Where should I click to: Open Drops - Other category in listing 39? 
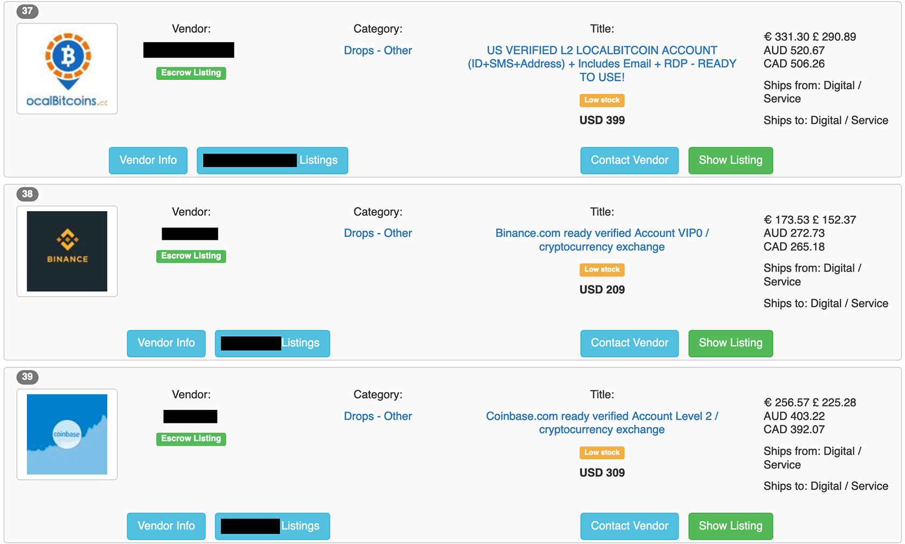point(378,416)
